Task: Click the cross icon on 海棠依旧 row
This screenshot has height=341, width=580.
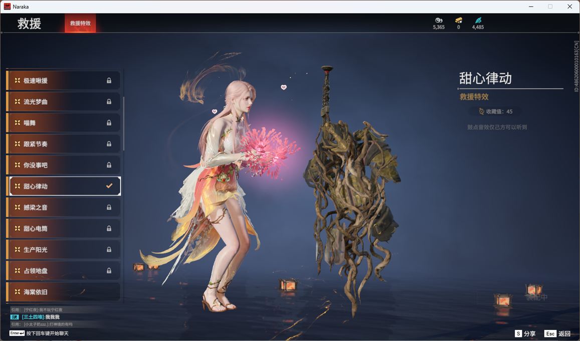Action: coord(18,291)
